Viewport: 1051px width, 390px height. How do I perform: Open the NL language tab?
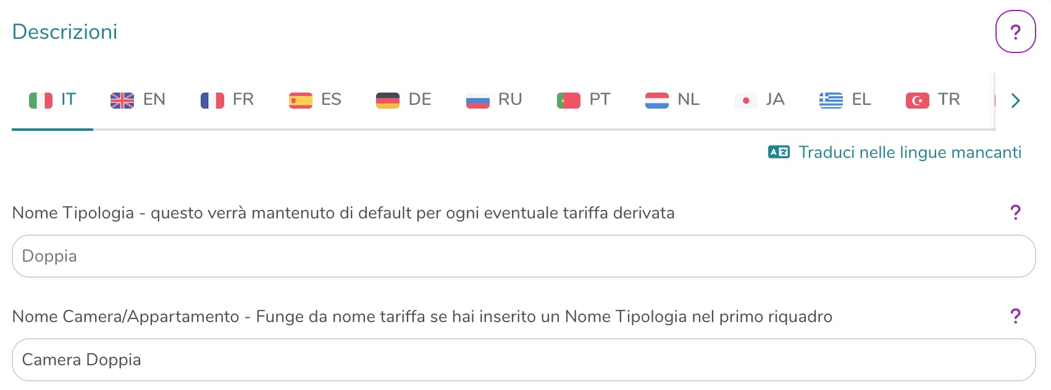click(x=672, y=100)
